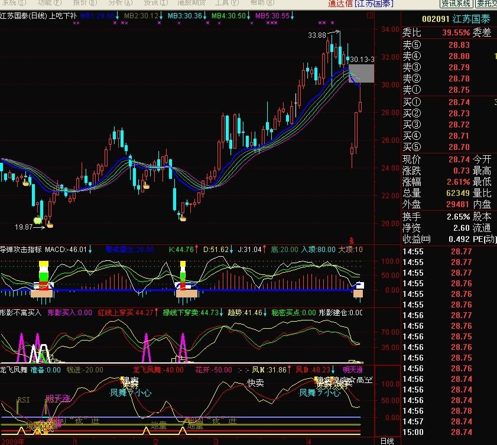497x445 pixels.
Task: Select the 14:57 28.74 tick row
Action: click(449, 421)
